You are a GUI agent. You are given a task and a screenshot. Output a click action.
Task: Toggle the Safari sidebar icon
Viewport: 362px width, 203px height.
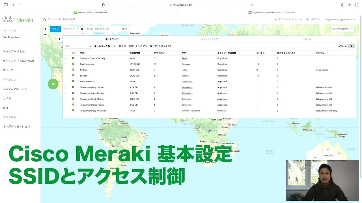click(x=6, y=5)
